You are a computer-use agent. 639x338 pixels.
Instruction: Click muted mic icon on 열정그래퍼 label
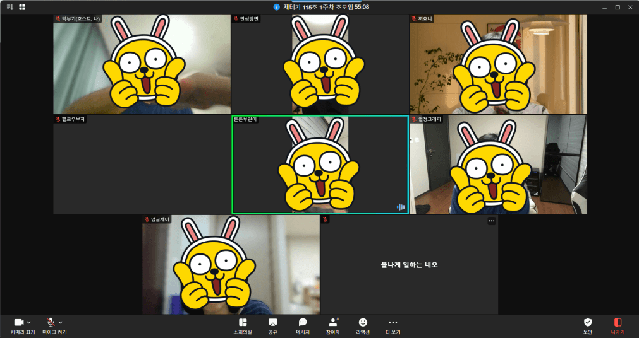pyautogui.click(x=414, y=119)
